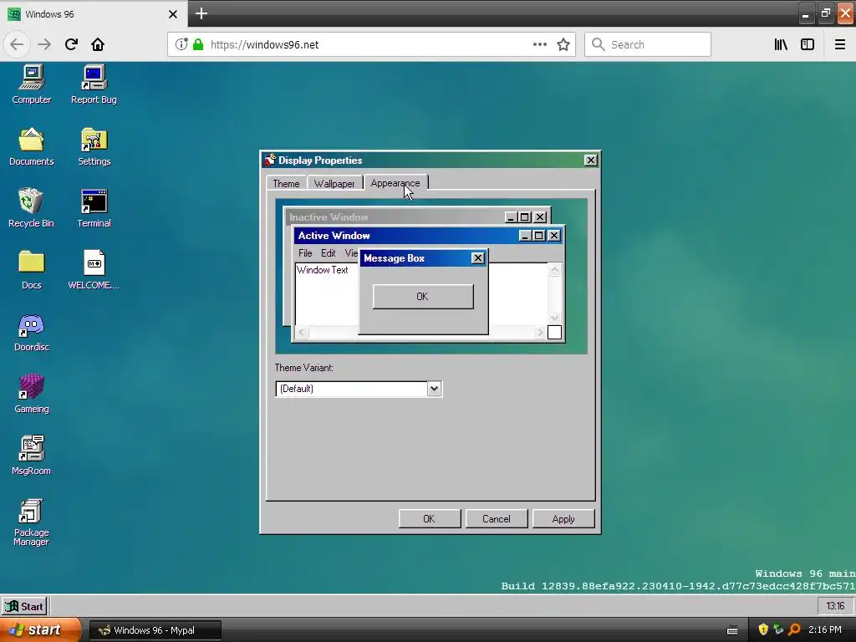Click the preview window horizontal scrollbar left arrow
The image size is (856, 642).
pyautogui.click(x=302, y=332)
